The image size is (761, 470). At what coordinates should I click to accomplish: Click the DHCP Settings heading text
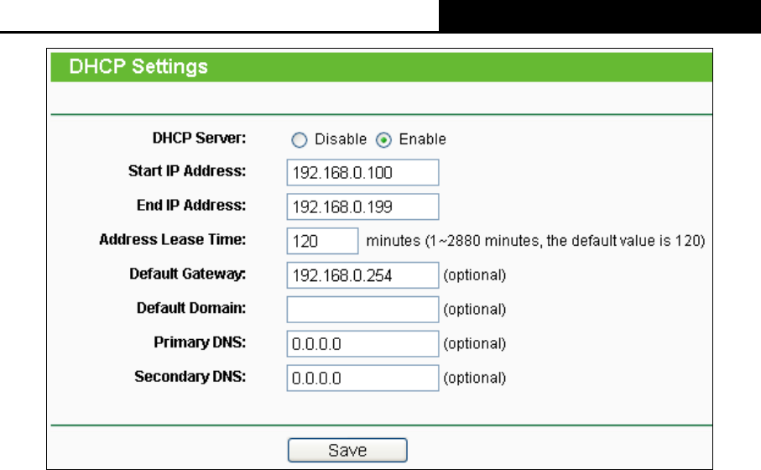coord(138,66)
